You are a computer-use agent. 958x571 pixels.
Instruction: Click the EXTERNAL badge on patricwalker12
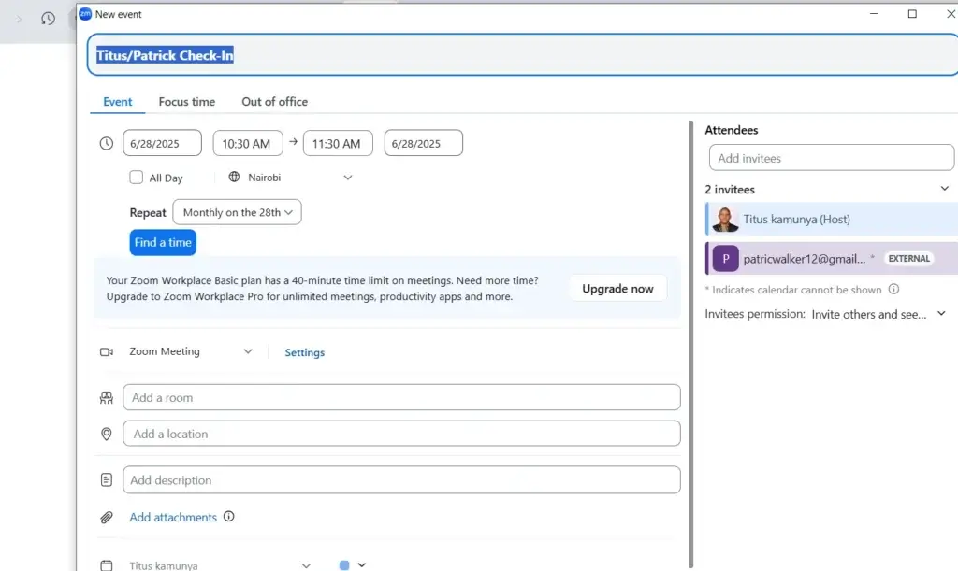click(909, 259)
